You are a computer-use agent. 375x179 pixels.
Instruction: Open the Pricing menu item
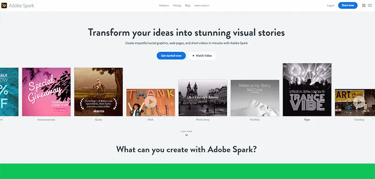177,6
